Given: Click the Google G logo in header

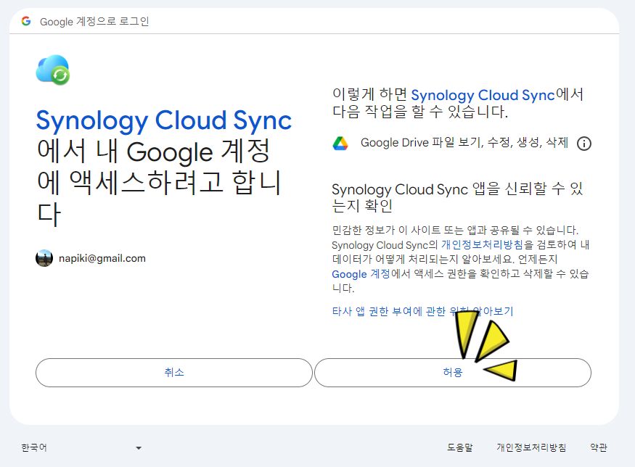Looking at the screenshot, I should click(x=26, y=21).
